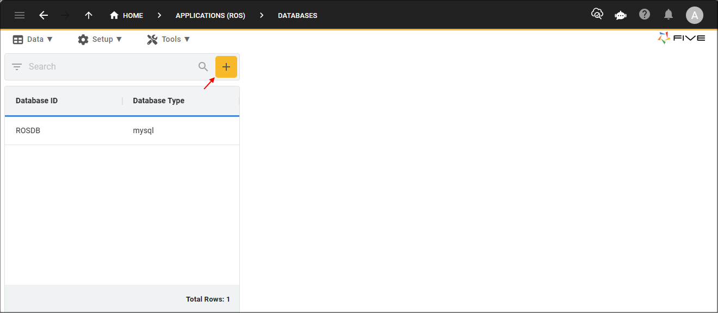The height and width of the screenshot is (313, 718).
Task: Click the search magnifier in the search bar
Action: pos(203,66)
